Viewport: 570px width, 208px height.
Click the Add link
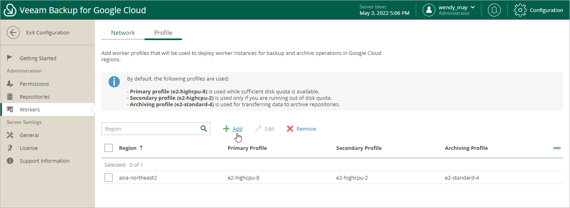coord(238,129)
